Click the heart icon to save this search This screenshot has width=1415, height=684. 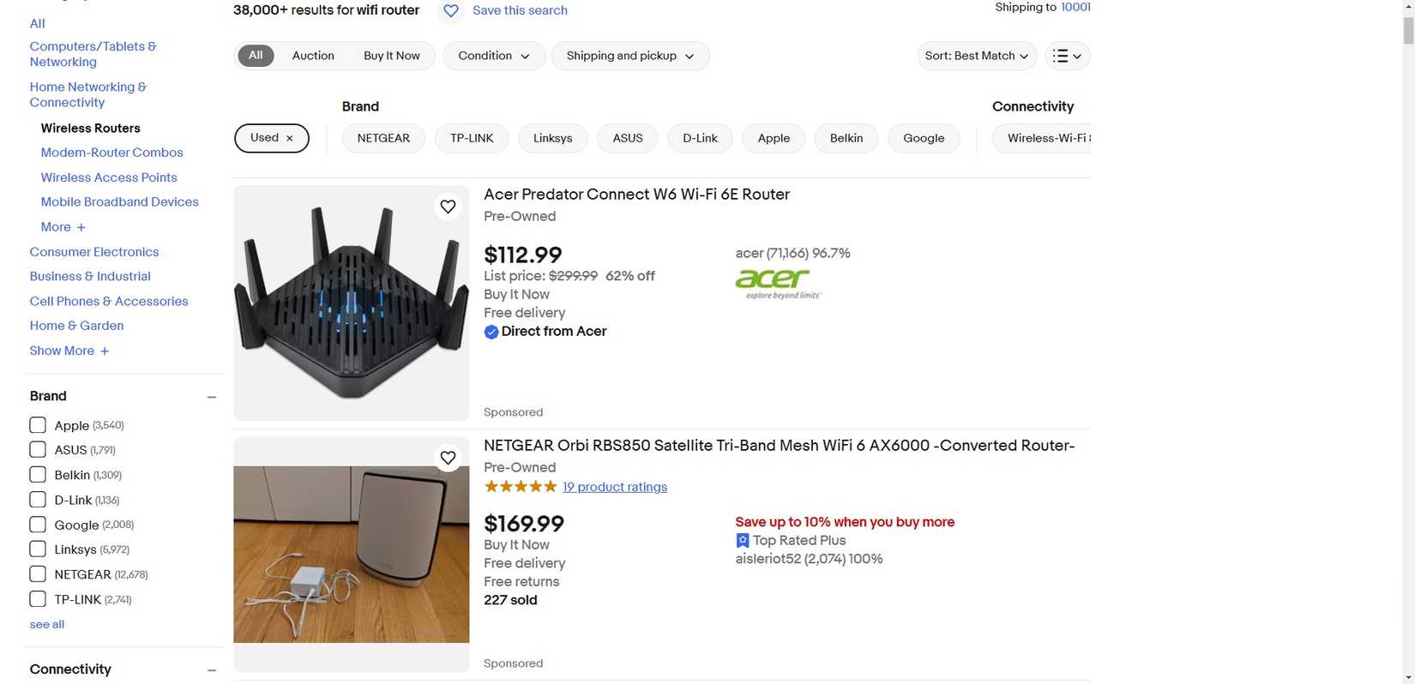click(451, 10)
